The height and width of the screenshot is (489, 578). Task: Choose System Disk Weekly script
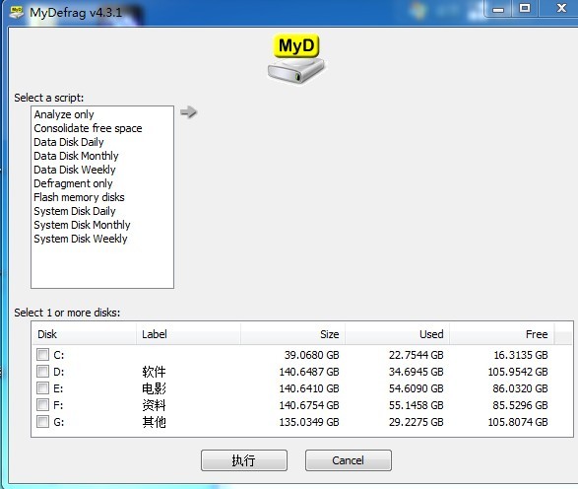[81, 239]
